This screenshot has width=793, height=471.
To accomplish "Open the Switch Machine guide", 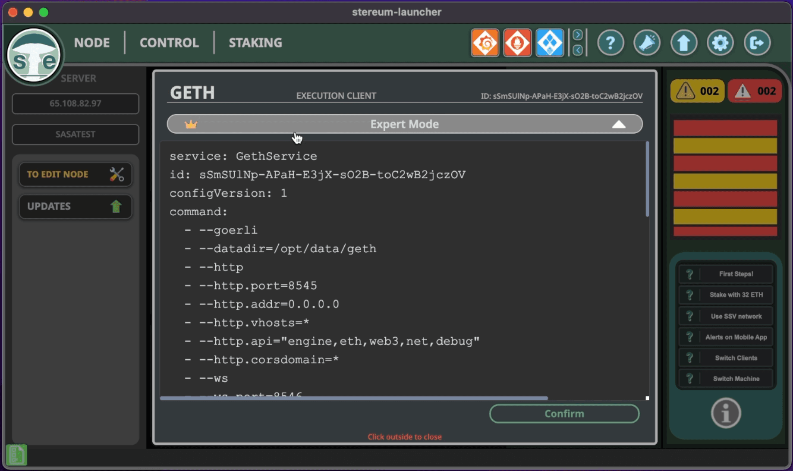I will pyautogui.click(x=726, y=379).
